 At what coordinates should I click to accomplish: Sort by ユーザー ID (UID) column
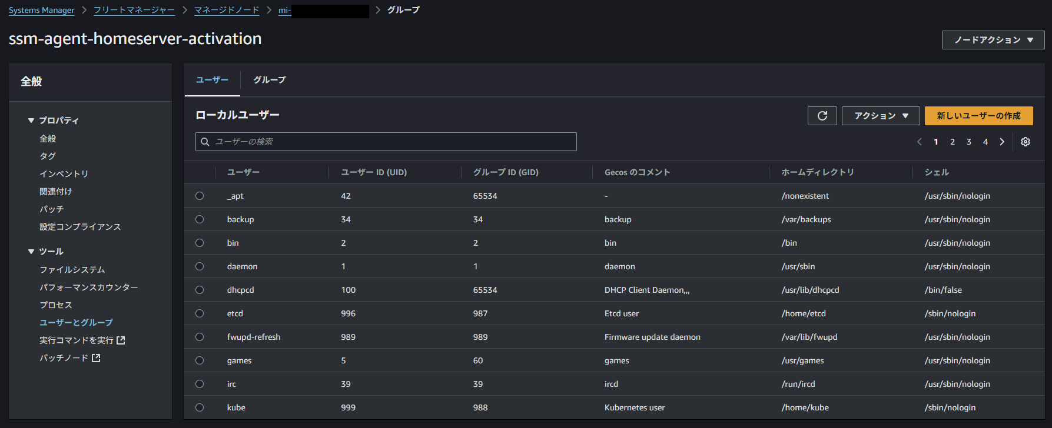tap(374, 172)
